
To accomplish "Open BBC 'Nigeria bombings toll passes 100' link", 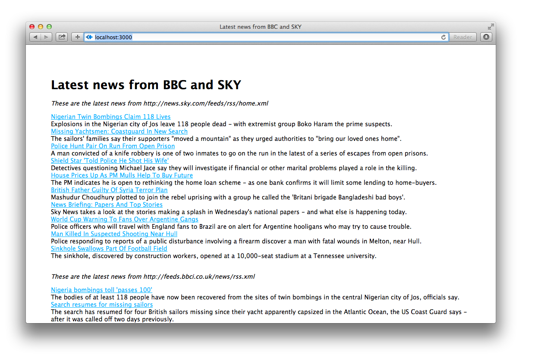I will (102, 290).
